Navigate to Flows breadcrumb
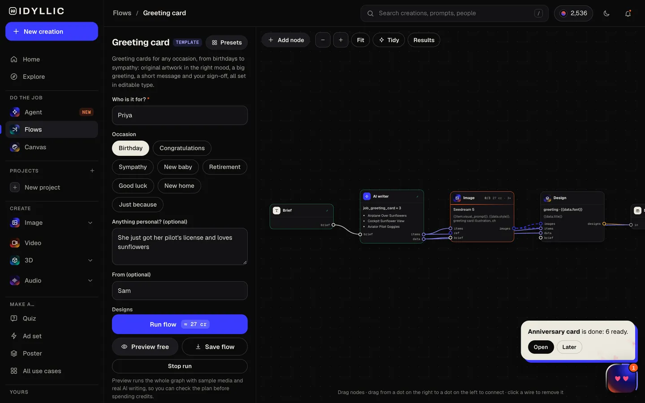The height and width of the screenshot is (403, 645). tap(122, 13)
